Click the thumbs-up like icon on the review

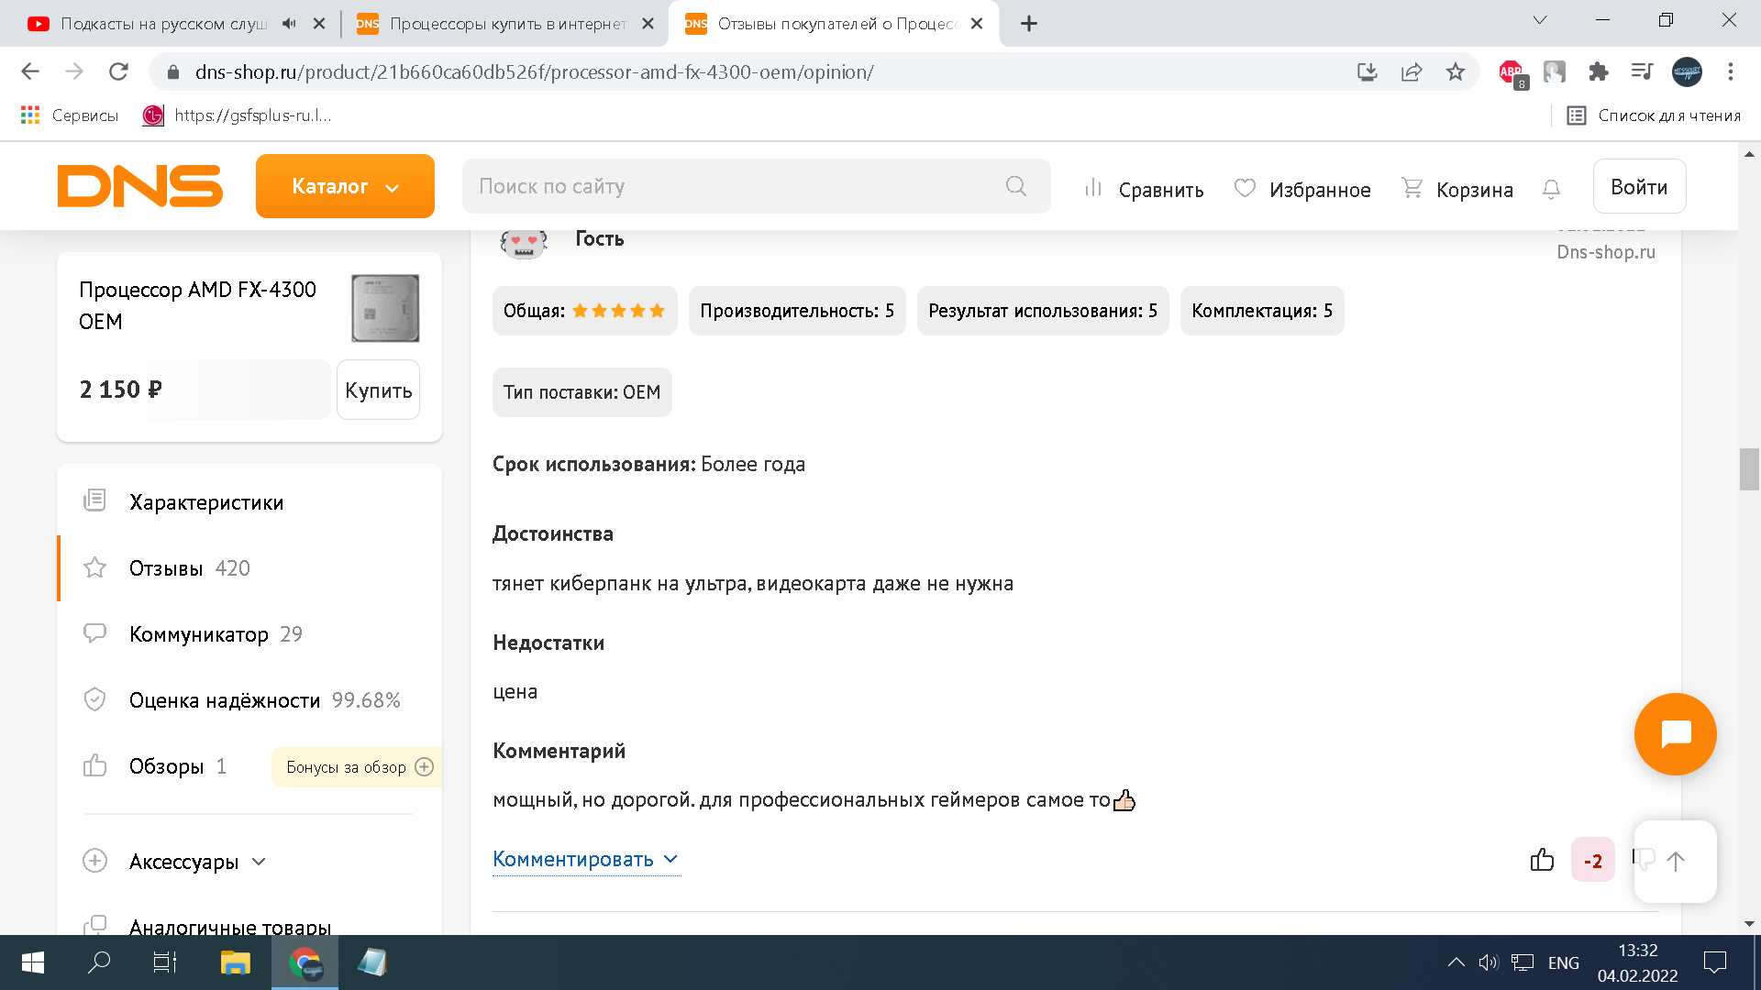1542,860
